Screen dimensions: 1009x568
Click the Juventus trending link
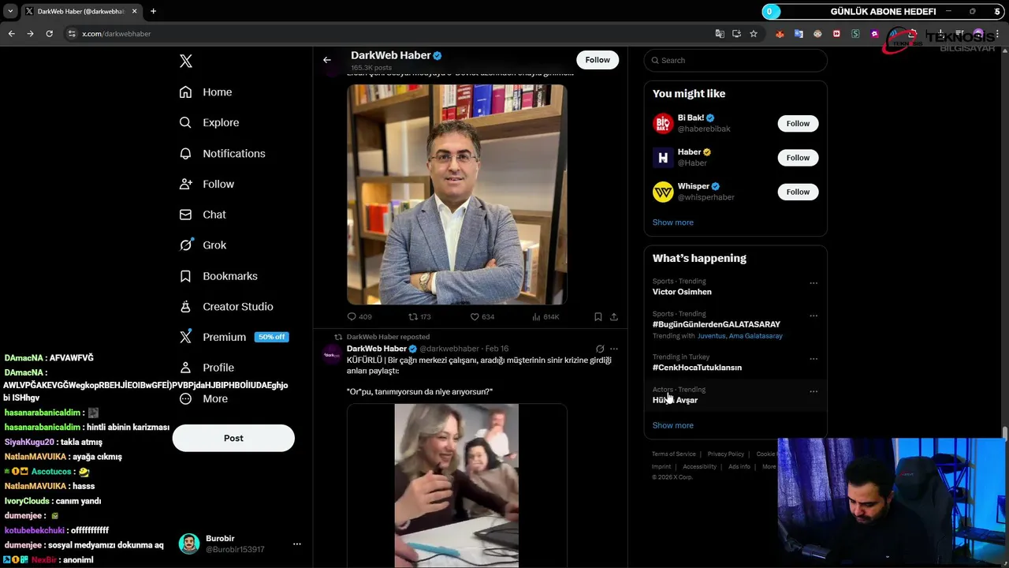coord(711,336)
